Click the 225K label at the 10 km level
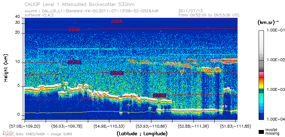Screen dimensions: 285x137 [x=74, y=62]
